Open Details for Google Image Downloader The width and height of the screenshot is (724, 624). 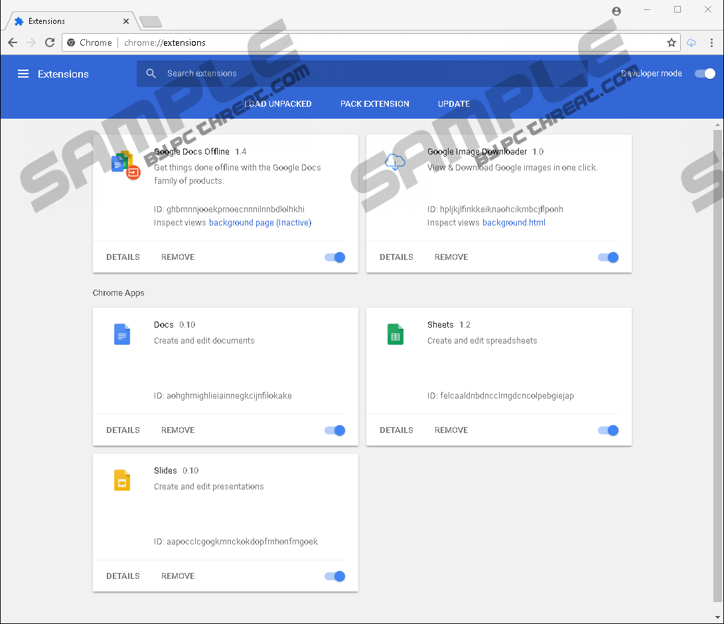tap(396, 257)
